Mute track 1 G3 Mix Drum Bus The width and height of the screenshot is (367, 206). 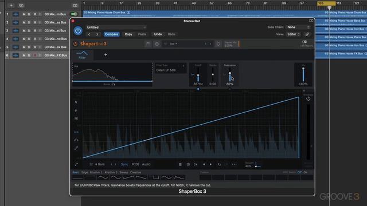[x=24, y=14]
